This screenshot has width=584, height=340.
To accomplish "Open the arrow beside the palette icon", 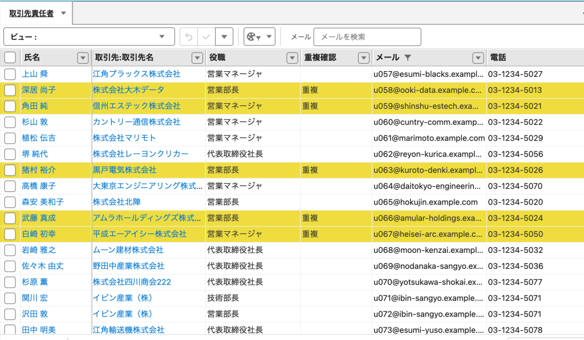I will click(x=269, y=37).
